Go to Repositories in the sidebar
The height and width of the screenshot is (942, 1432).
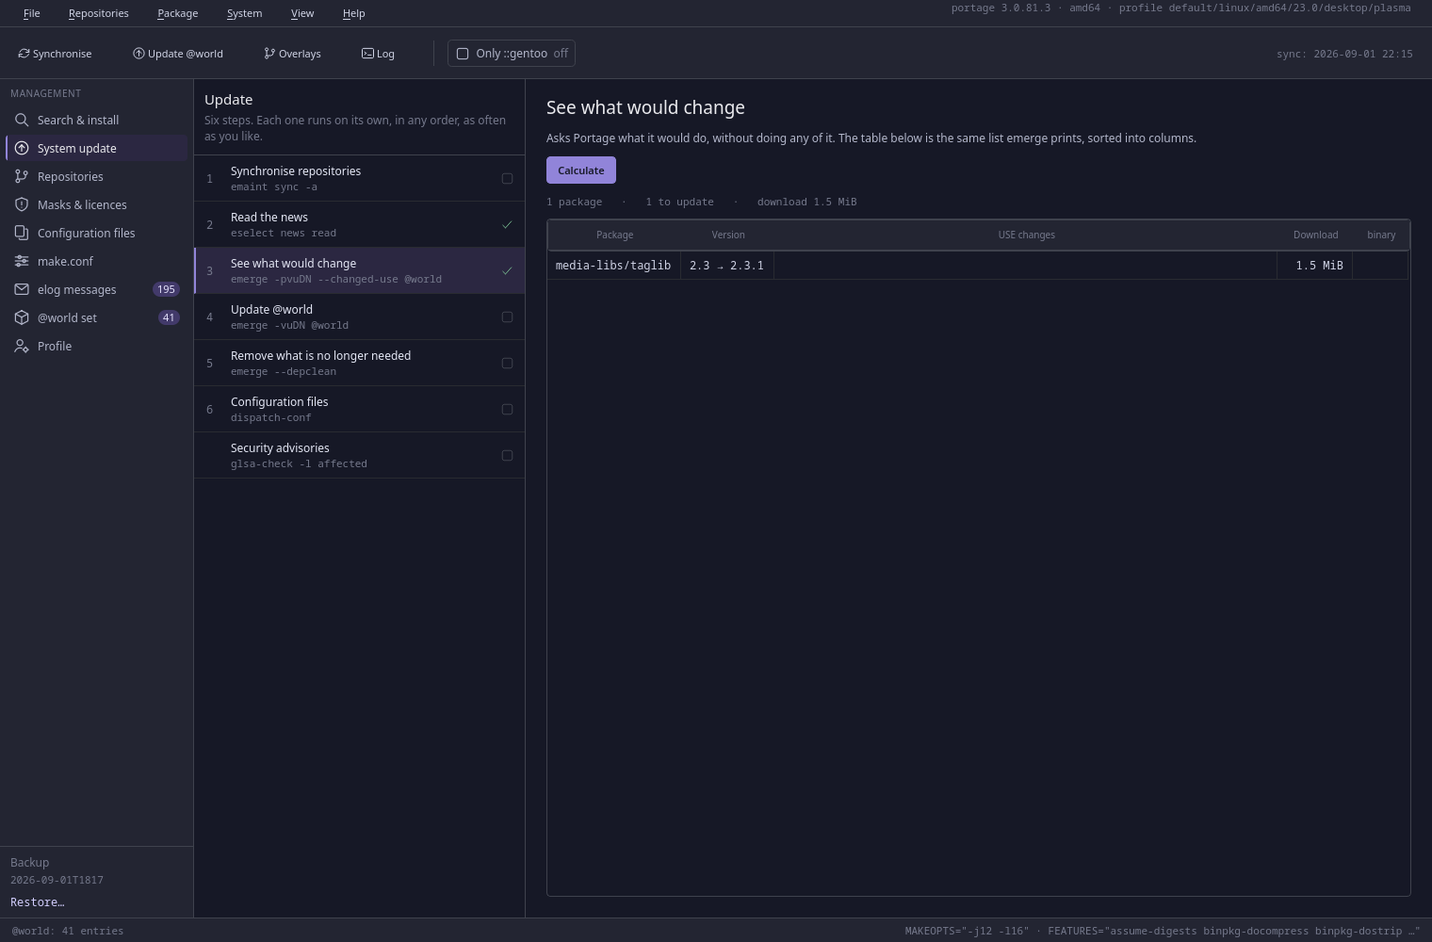(x=96, y=176)
